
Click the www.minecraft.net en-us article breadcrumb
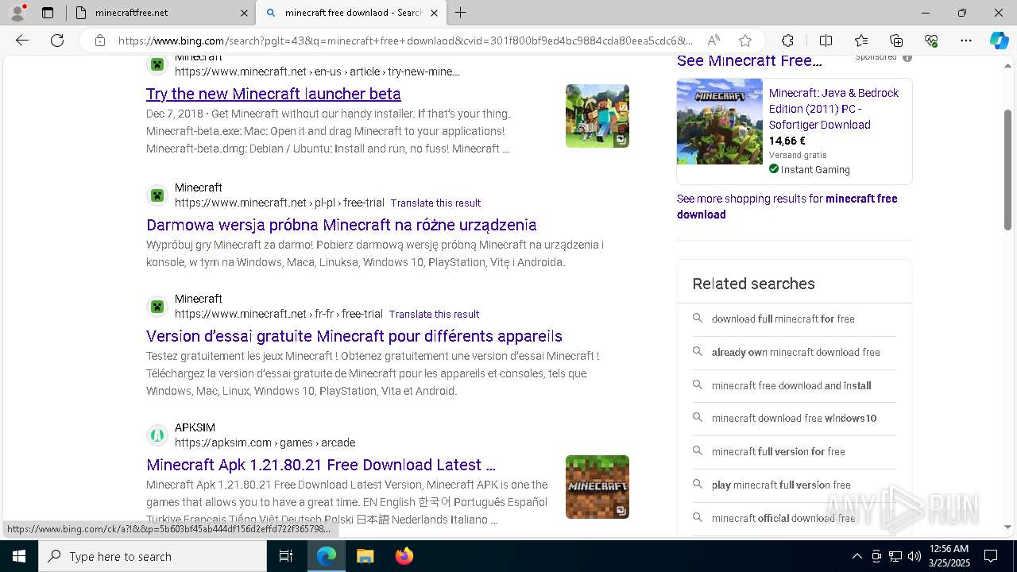tap(317, 71)
